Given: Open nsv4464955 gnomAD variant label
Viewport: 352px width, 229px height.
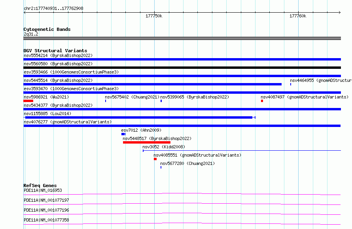Looking at the screenshot, I should click(x=321, y=80).
